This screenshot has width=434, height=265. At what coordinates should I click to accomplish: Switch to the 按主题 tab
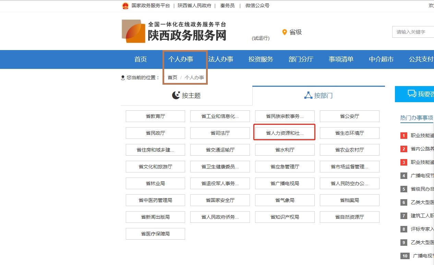click(x=186, y=96)
